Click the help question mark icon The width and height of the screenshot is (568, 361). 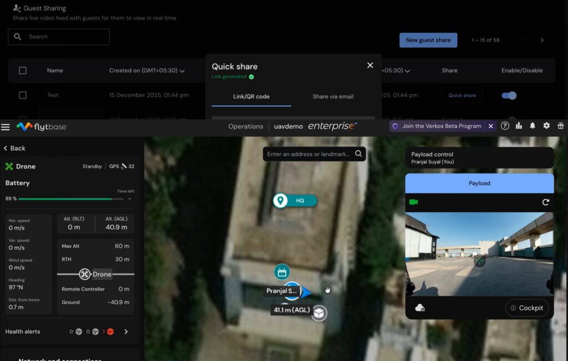[505, 126]
